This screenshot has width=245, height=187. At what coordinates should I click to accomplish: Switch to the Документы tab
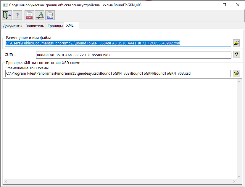pos(12,26)
